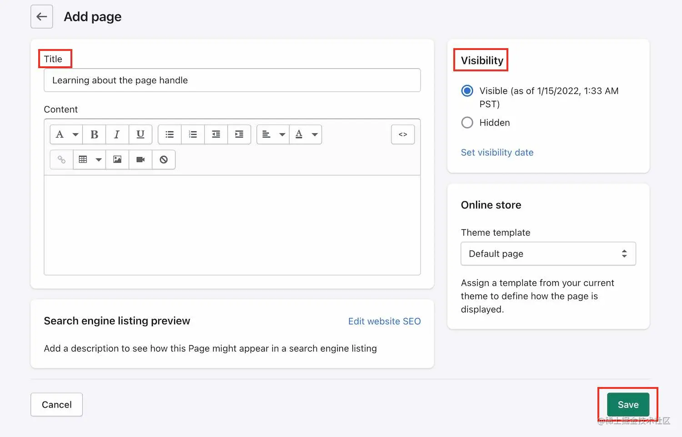Viewport: 682px width, 437px height.
Task: Click the Cancel button
Action: (57, 405)
